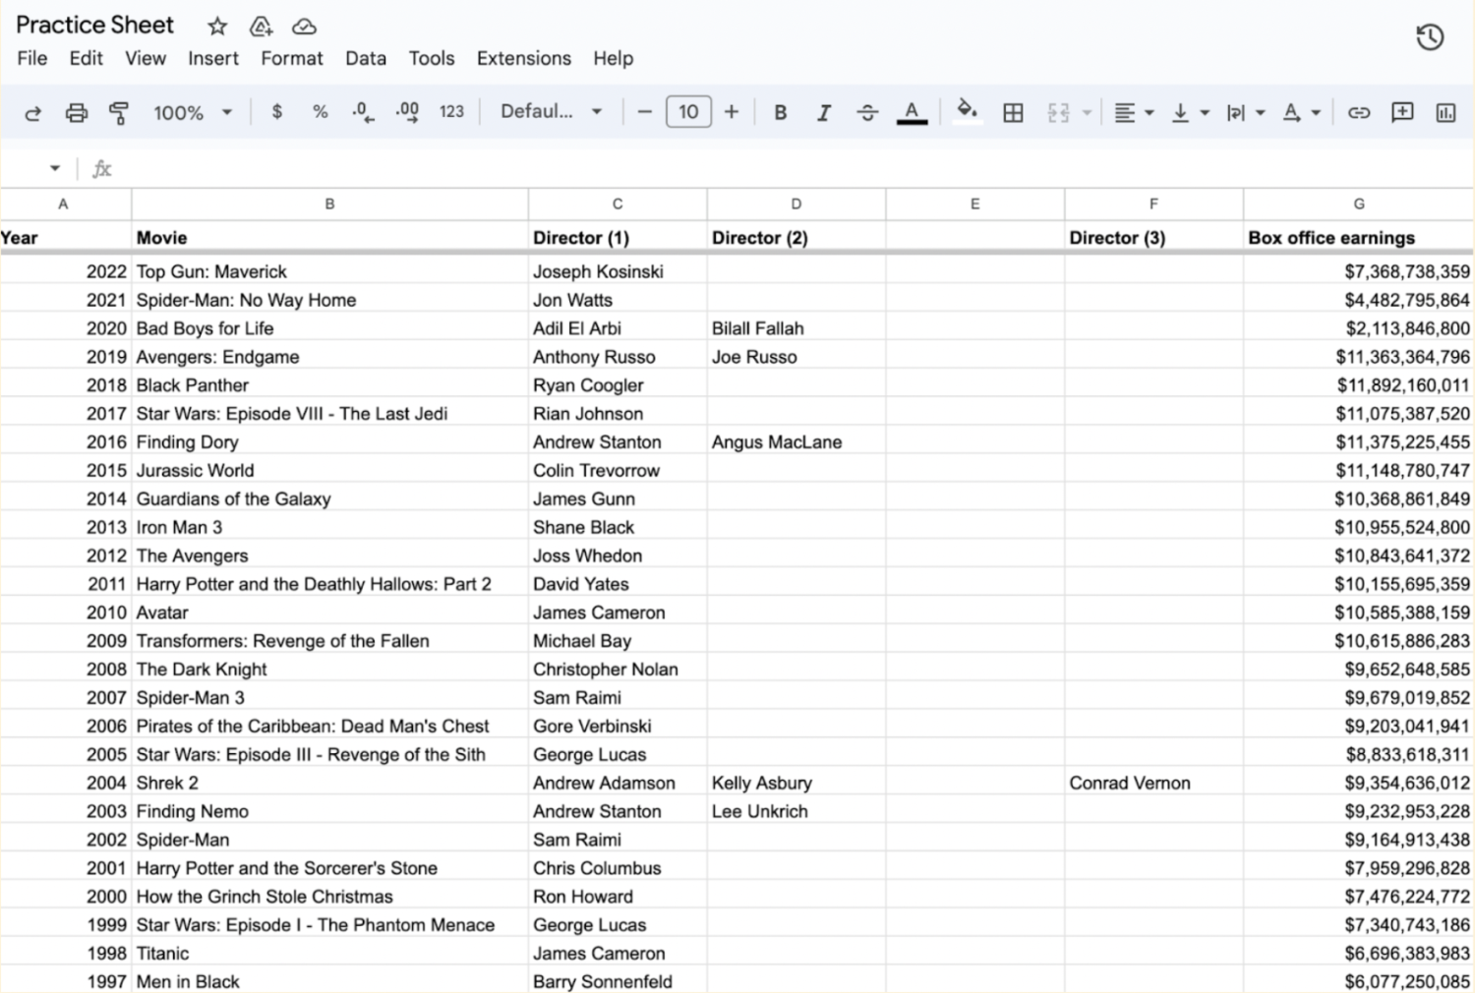Image resolution: width=1475 pixels, height=993 pixels.
Task: Select the Top Gun: Maverick cell
Action: pyautogui.click(x=329, y=271)
